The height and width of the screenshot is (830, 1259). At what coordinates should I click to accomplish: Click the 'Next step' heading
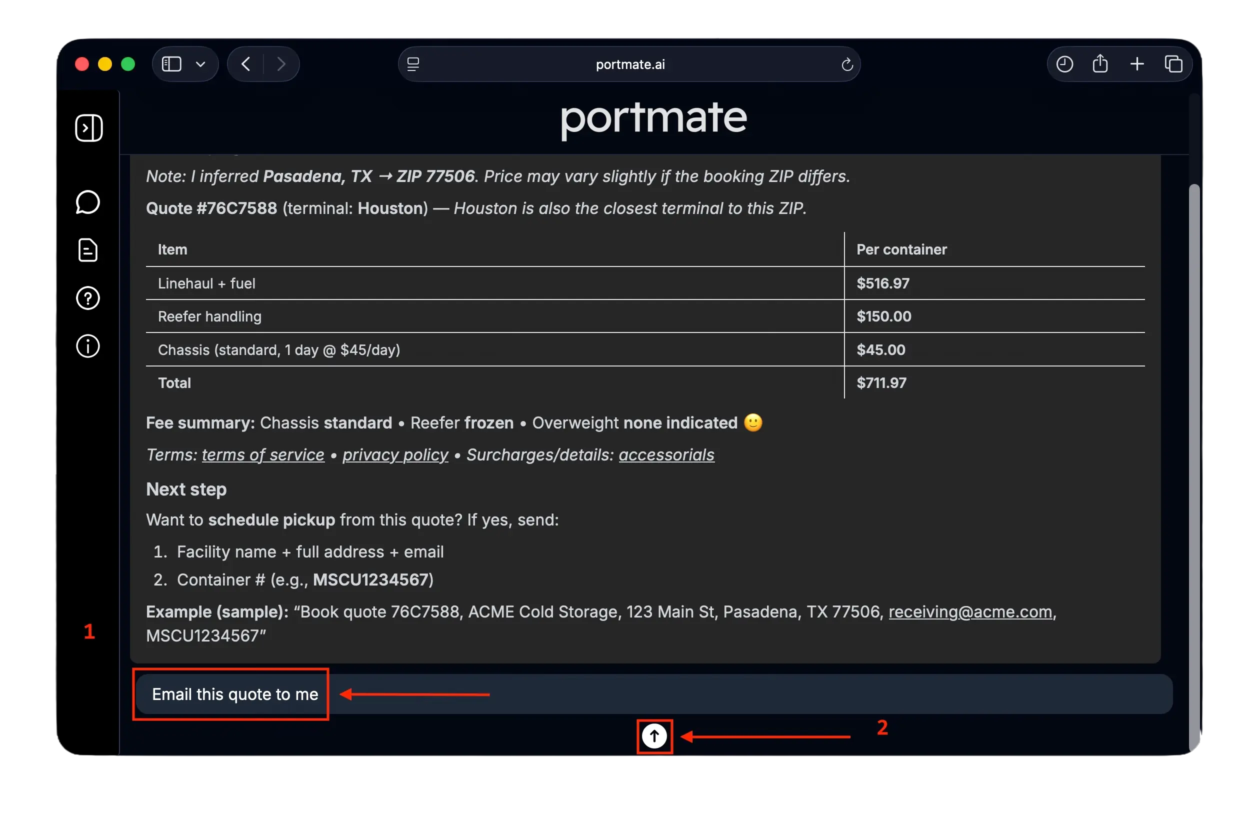click(186, 489)
